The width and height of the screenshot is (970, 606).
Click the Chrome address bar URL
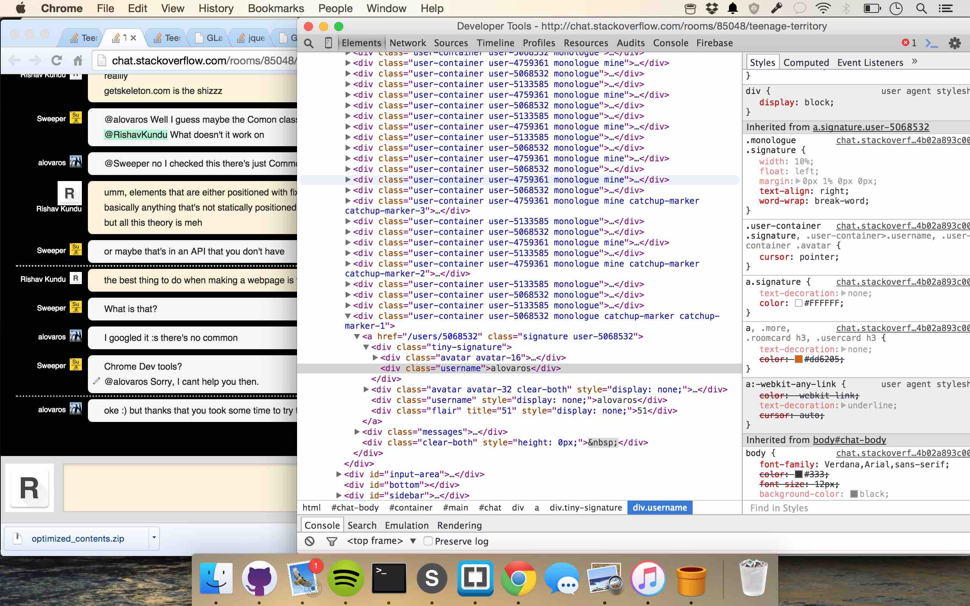(x=204, y=61)
